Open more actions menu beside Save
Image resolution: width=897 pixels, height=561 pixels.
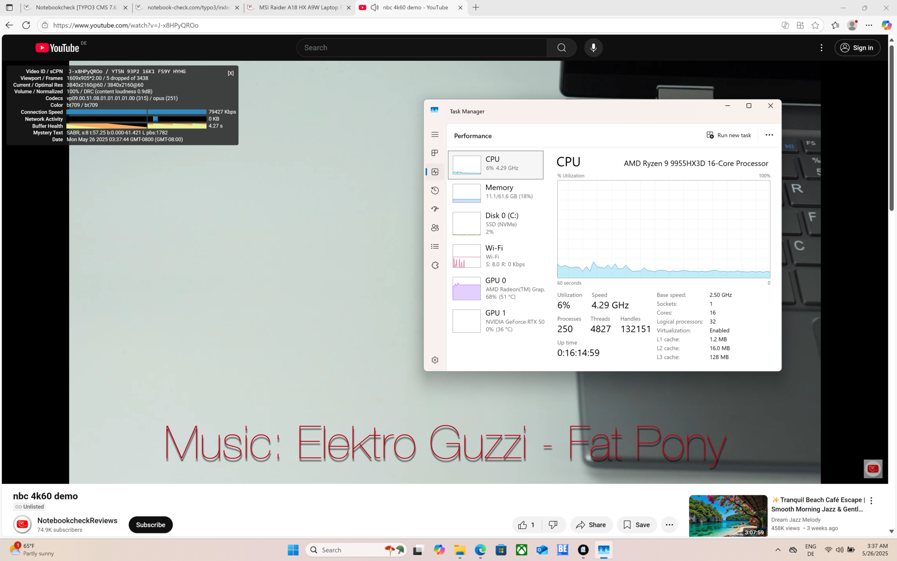tap(669, 525)
